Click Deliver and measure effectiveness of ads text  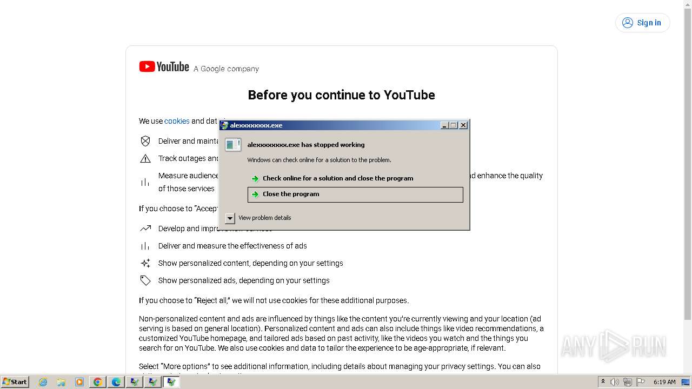click(232, 246)
